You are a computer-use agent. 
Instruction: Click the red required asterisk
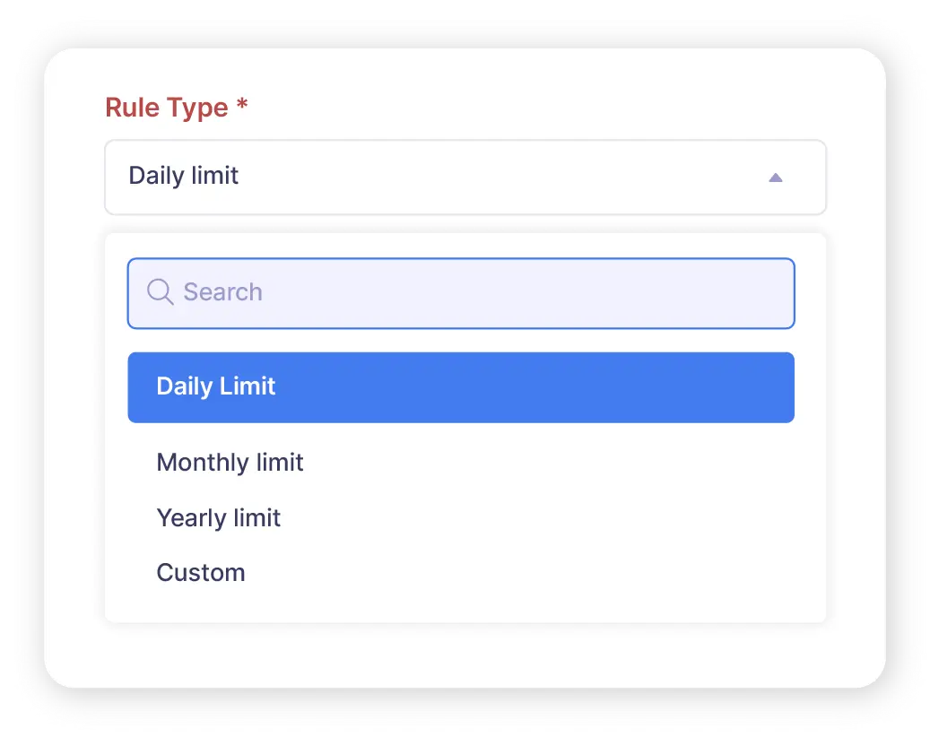coord(242,106)
